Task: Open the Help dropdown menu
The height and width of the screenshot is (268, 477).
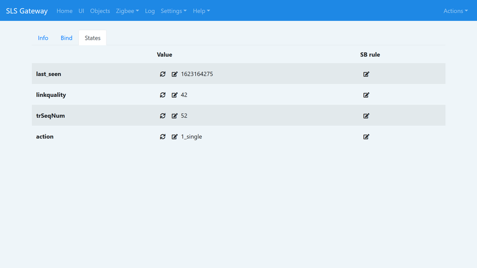Action: click(x=201, y=11)
